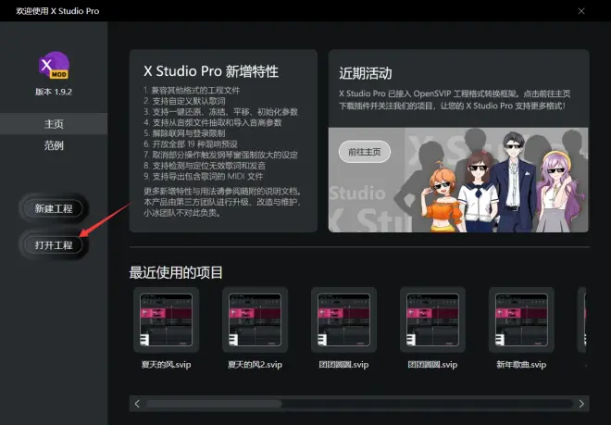Click the 最近使用的项目 heading
The height and width of the screenshot is (425, 611).
176,272
